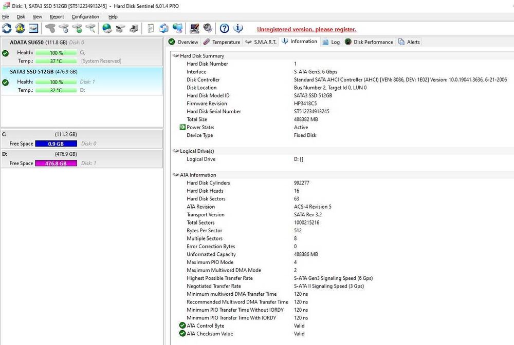Select the Information tab
This screenshot has height=345, width=514.
[299, 41]
